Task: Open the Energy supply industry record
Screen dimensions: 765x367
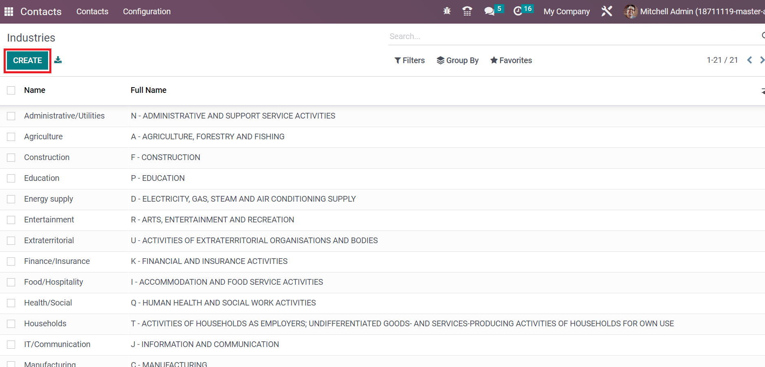Action: (49, 199)
